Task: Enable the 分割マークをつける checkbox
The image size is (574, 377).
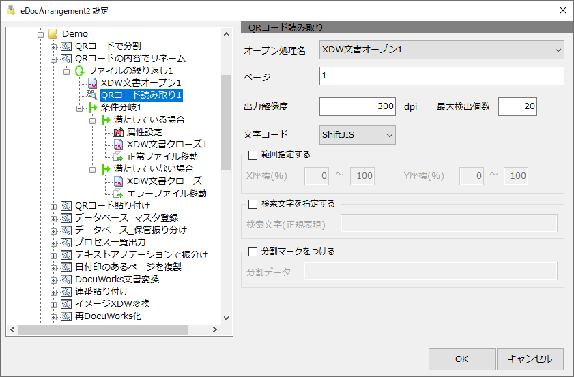Action: pyautogui.click(x=253, y=252)
